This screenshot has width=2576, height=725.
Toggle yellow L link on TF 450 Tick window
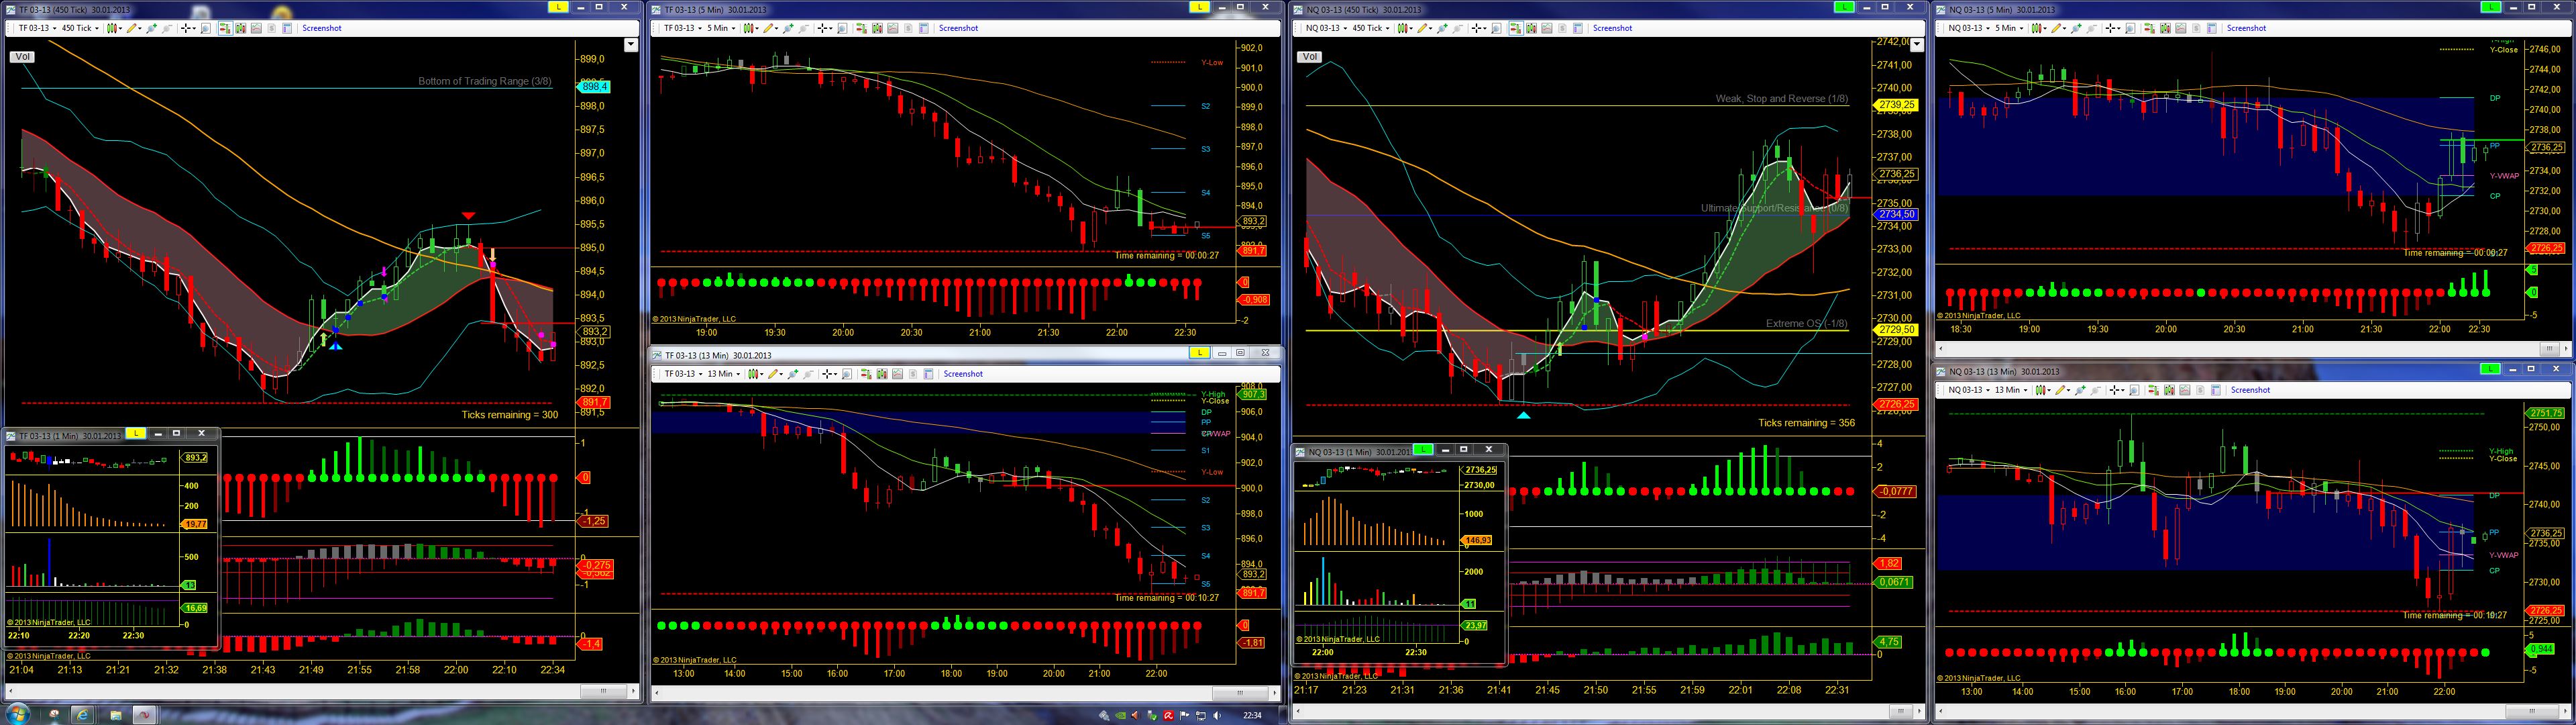558,7
